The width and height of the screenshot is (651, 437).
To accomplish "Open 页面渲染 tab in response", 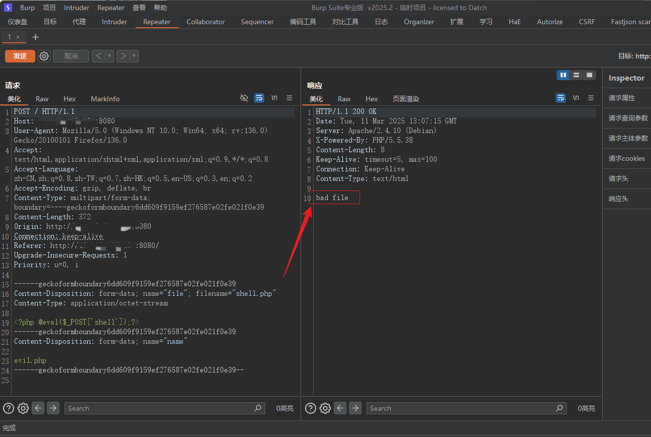I will (406, 99).
